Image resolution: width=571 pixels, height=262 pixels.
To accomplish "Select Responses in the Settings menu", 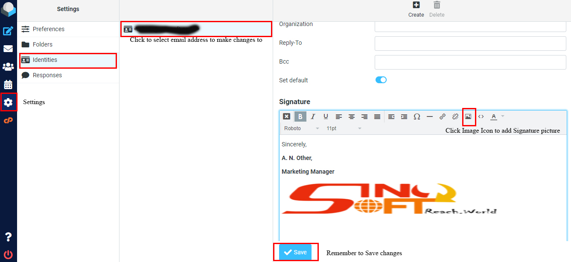I will 47,75.
